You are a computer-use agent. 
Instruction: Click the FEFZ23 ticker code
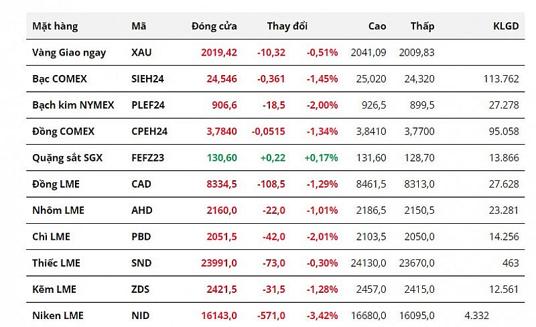tap(148, 158)
